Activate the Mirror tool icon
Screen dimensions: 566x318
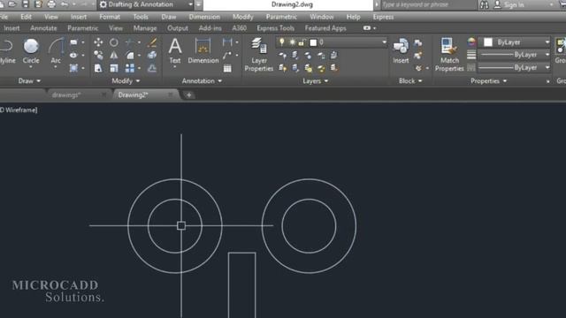(114, 55)
